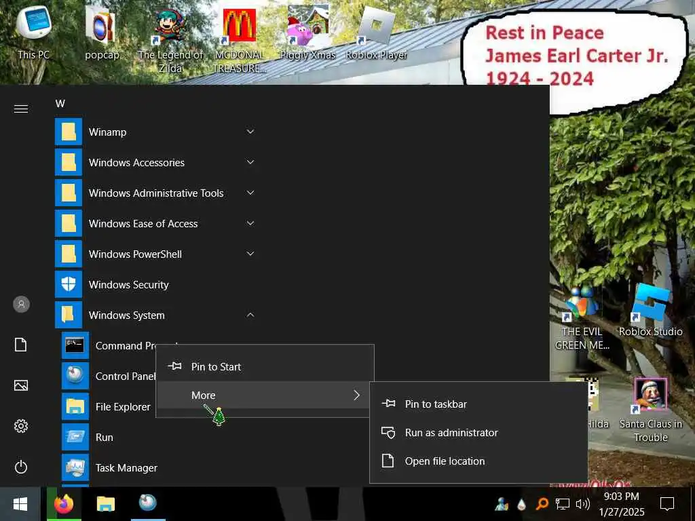Click the messenger buddy tray icon
This screenshot has height=521, width=695.
502,504
